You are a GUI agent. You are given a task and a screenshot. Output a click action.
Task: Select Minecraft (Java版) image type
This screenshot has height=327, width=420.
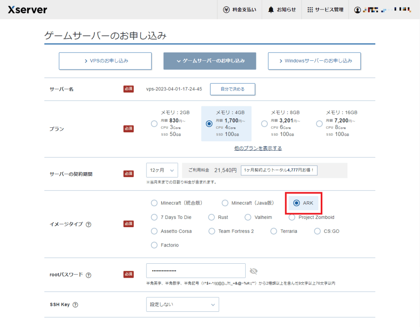tap(225, 203)
